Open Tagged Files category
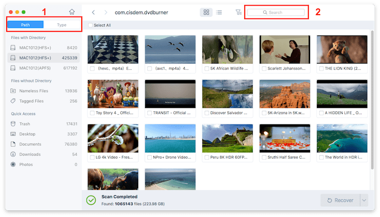The width and height of the screenshot is (380, 217). [x=31, y=101]
